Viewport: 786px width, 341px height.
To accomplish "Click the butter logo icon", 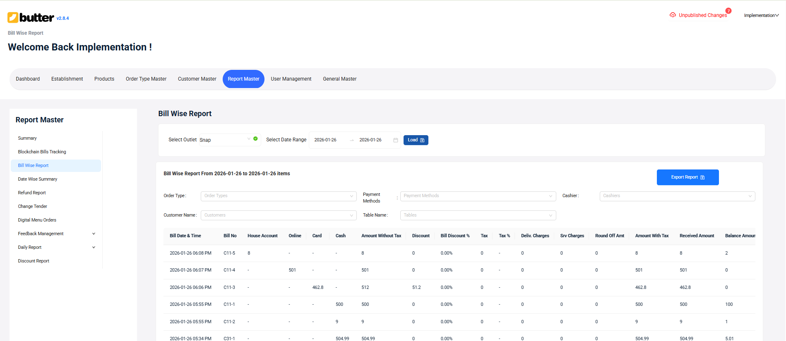I will coord(13,17).
